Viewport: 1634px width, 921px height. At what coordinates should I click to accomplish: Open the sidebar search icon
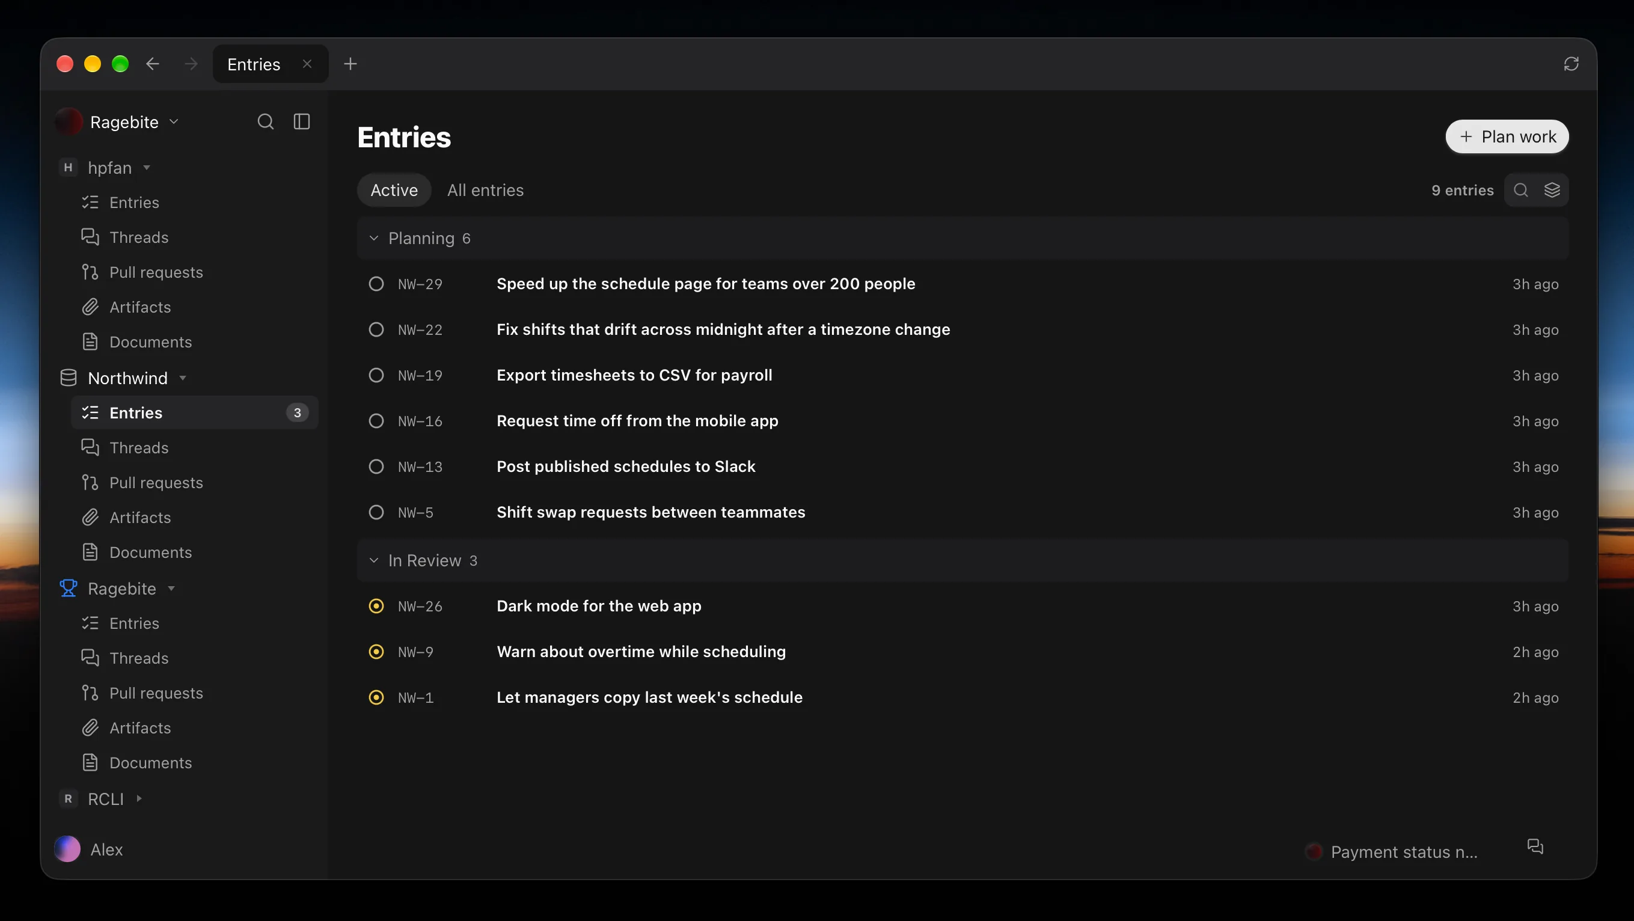(265, 122)
